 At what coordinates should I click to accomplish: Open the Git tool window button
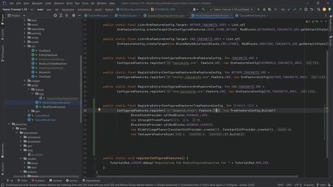[x=10, y=181]
